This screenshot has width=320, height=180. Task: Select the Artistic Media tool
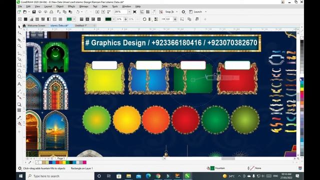click(x=19, y=59)
